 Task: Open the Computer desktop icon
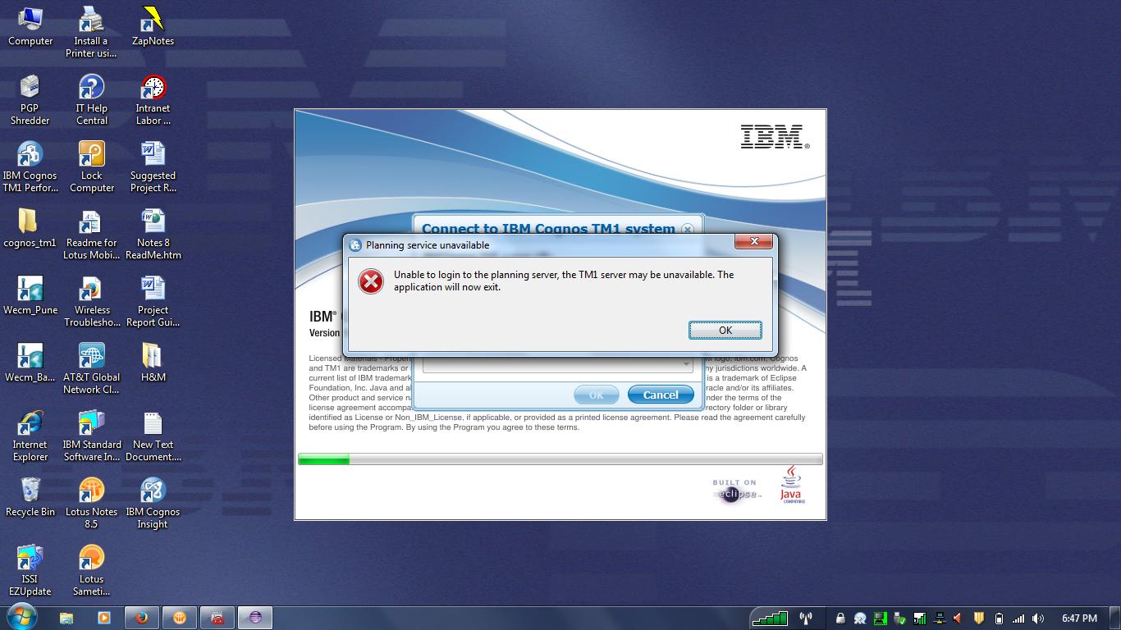[30, 26]
